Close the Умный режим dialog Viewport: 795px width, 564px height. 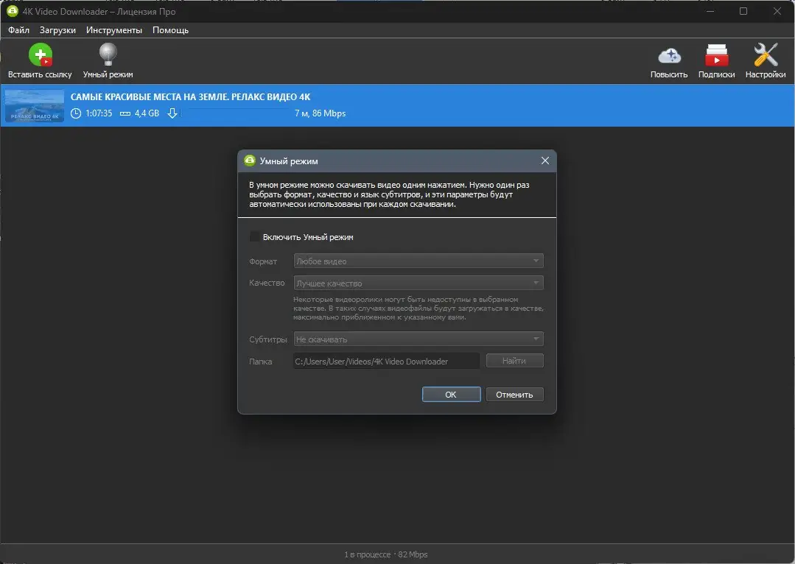tap(545, 161)
